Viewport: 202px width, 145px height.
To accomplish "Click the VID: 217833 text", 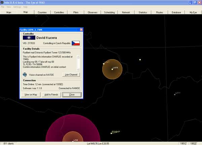I will pyautogui.click(x=29, y=43).
